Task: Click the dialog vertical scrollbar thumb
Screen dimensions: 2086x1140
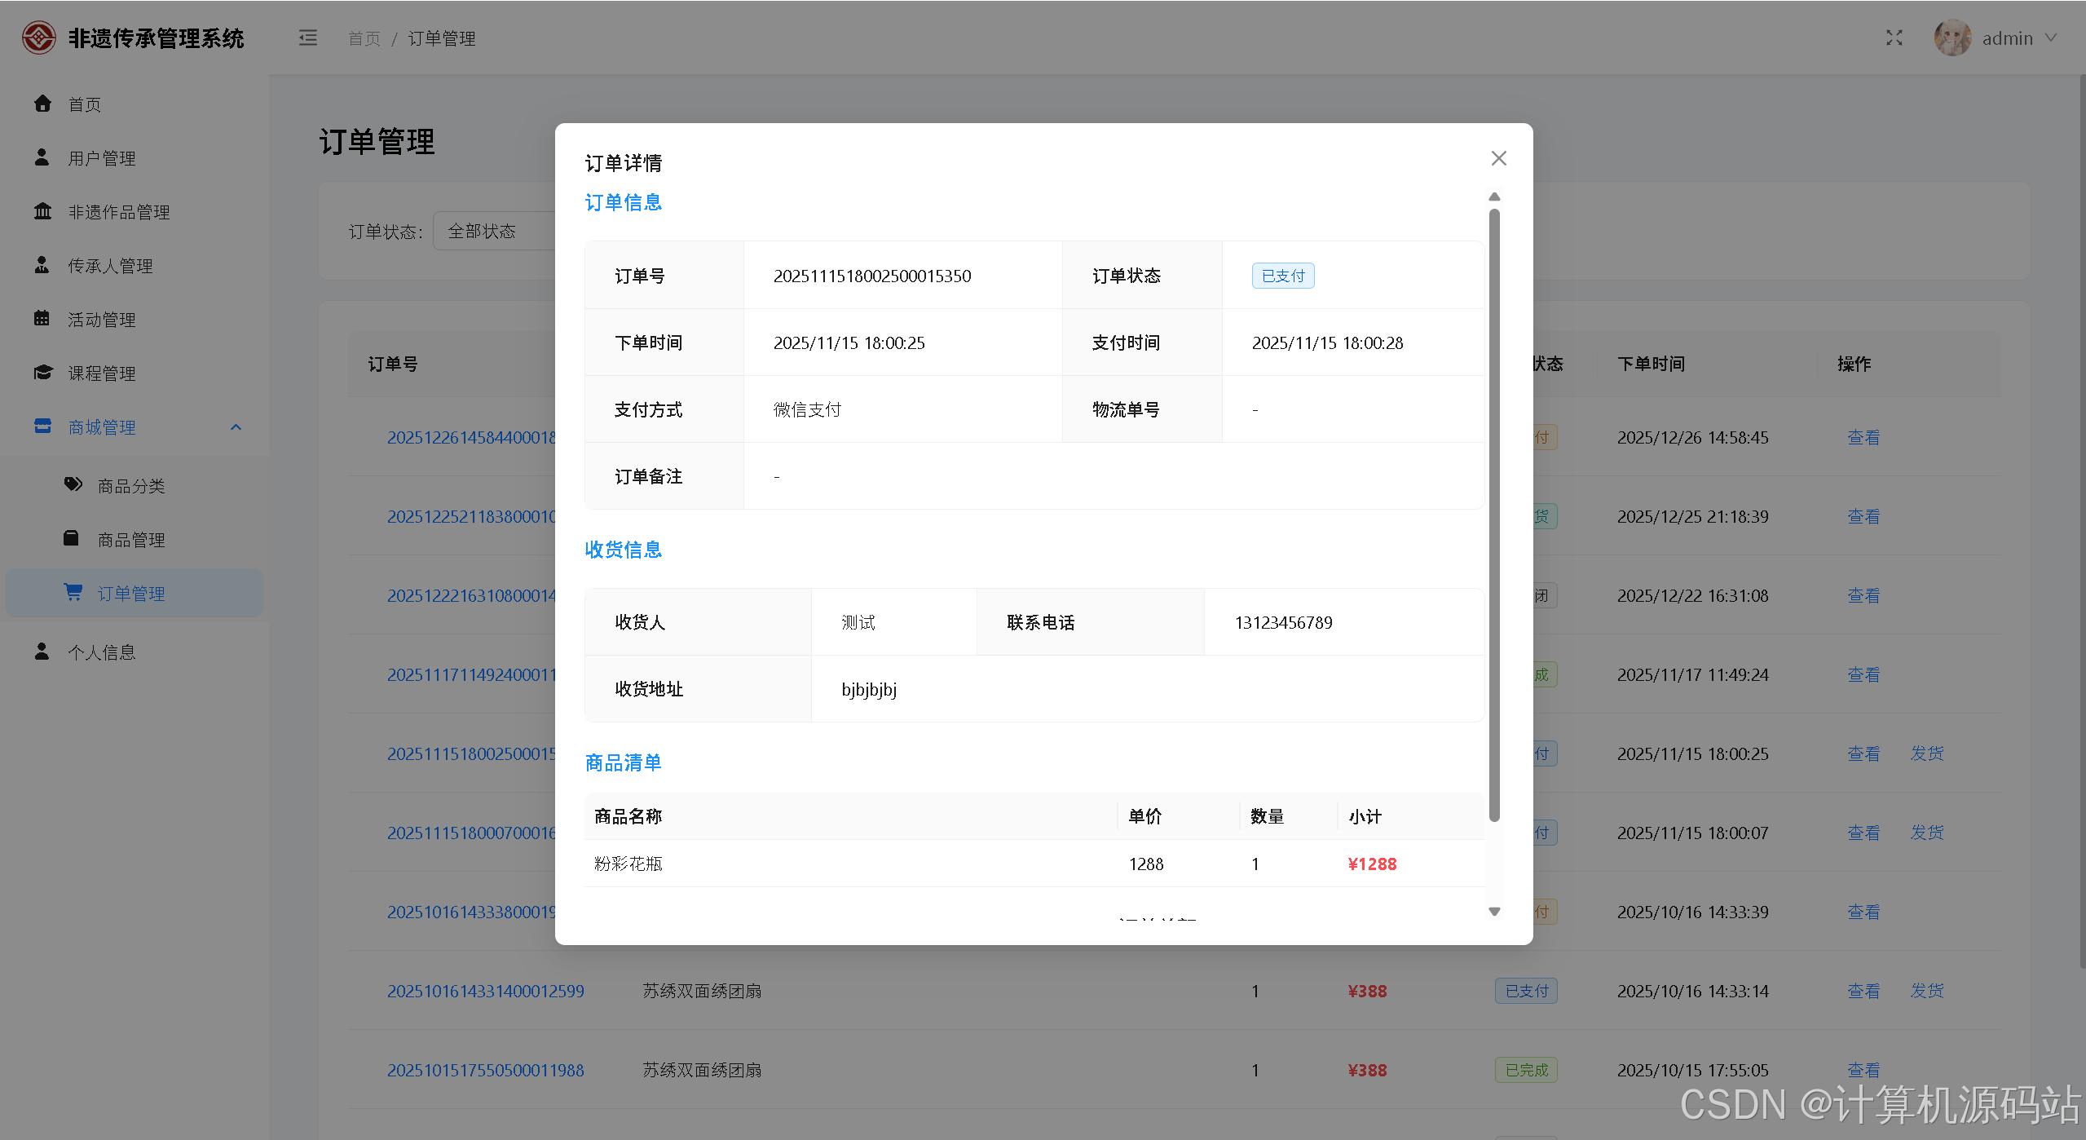Action: pyautogui.click(x=1494, y=514)
